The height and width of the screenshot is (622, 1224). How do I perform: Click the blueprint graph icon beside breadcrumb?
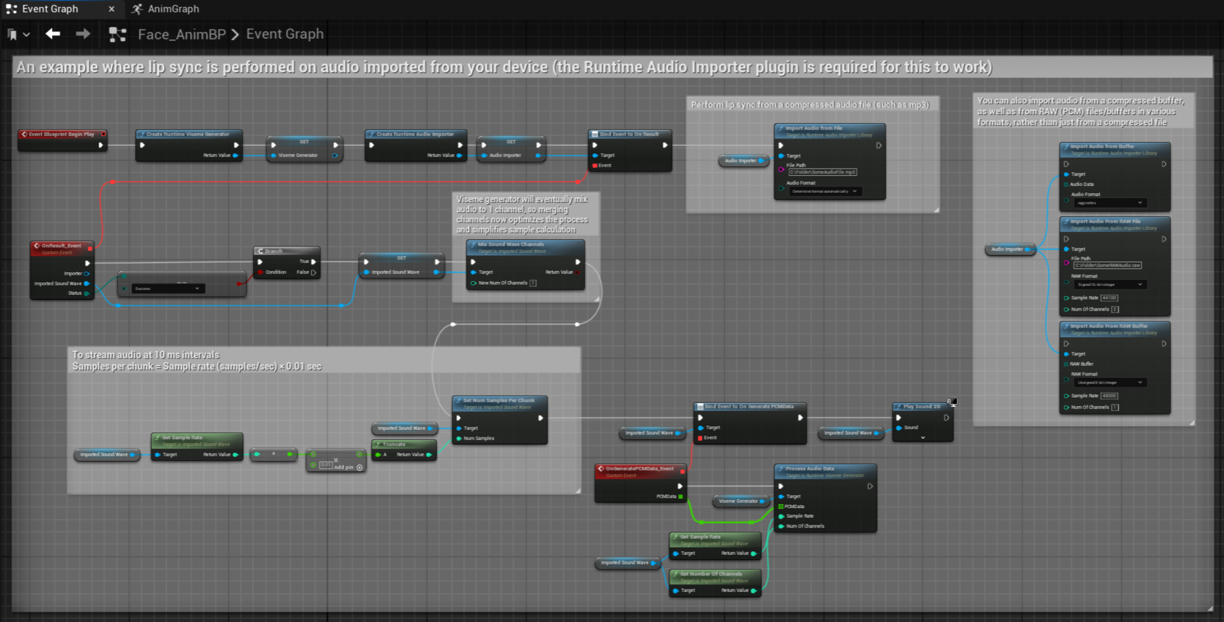coord(117,34)
